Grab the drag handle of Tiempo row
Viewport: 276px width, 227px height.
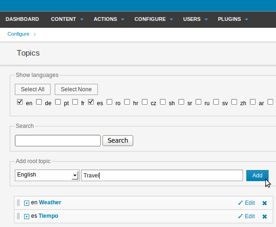tap(18, 216)
